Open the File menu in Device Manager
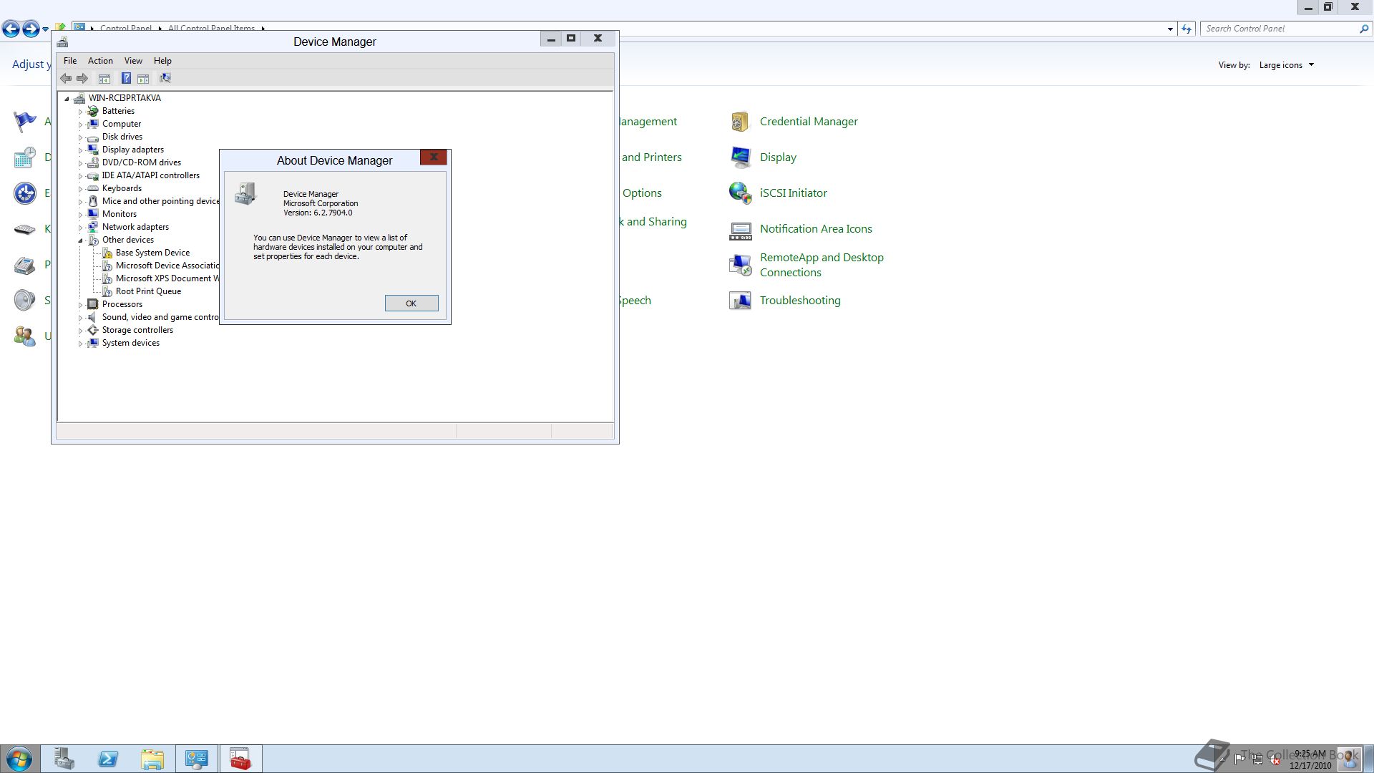Screen dimensions: 1374x773 pos(70,61)
